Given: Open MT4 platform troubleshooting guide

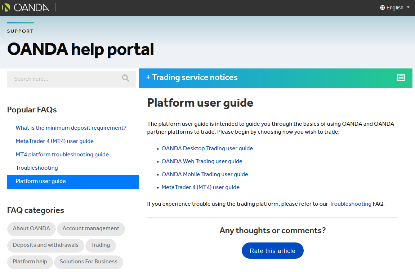Looking at the screenshot, I should pyautogui.click(x=62, y=155).
